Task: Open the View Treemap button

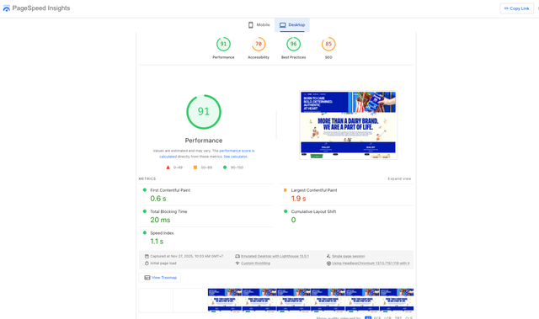Action: pos(160,278)
